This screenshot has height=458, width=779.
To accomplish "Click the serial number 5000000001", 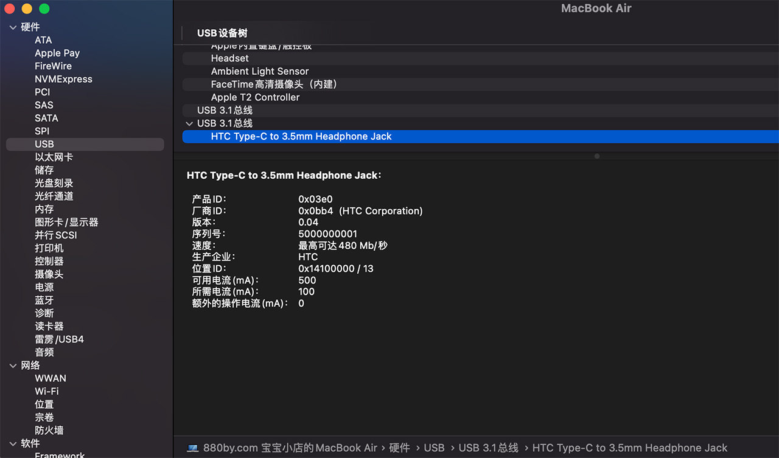I will 328,234.
